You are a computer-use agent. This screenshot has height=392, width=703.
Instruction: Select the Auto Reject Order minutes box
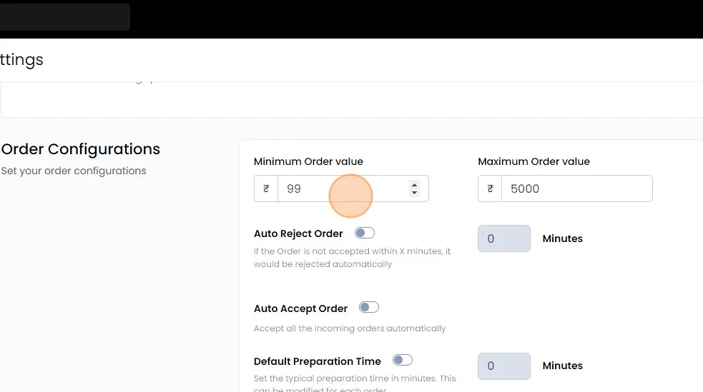coord(503,239)
